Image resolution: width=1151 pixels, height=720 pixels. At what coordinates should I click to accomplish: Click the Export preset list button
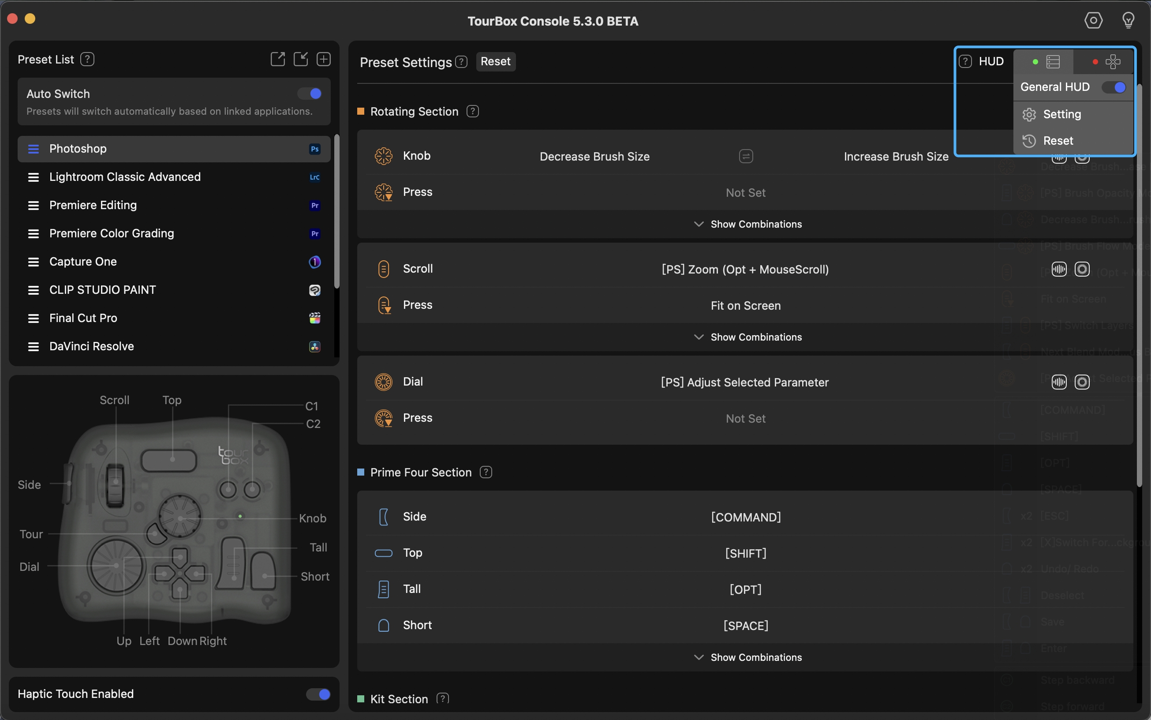(277, 59)
